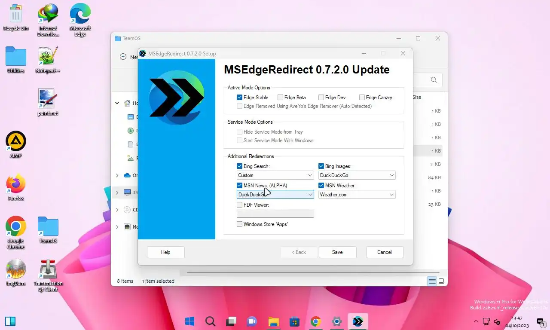Open Microsoft Store from the taskbar
This screenshot has width=550, height=330.
click(x=294, y=321)
